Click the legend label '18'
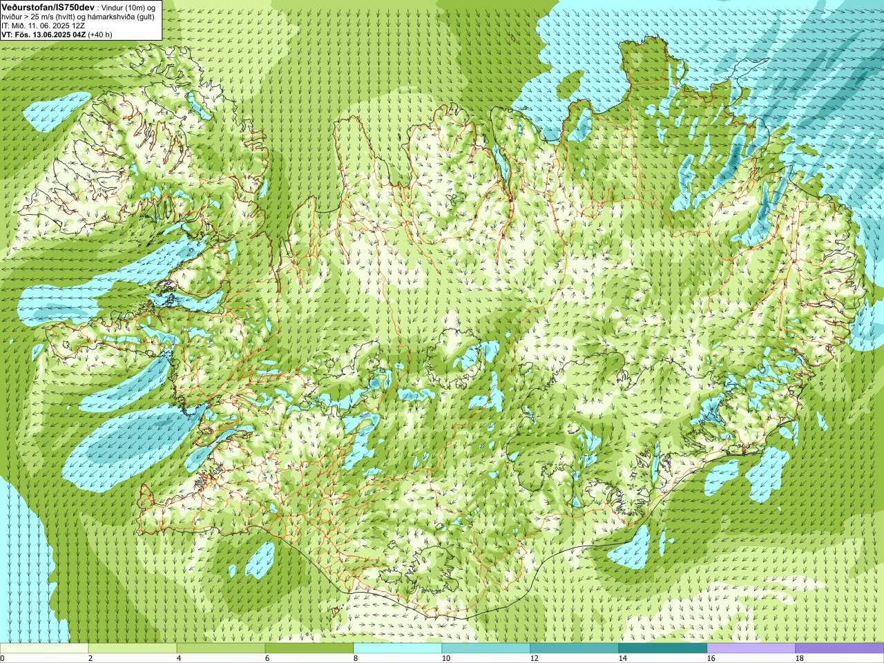The width and height of the screenshot is (884, 663). coord(799,658)
